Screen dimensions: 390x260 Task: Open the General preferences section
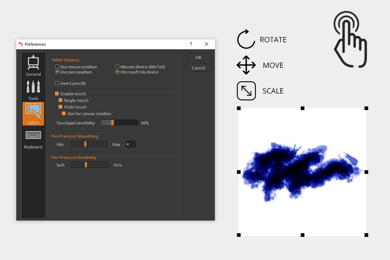pos(33,66)
